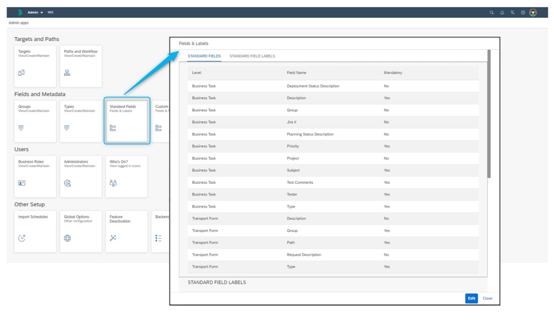Click the Mandatory column header

click(x=393, y=73)
